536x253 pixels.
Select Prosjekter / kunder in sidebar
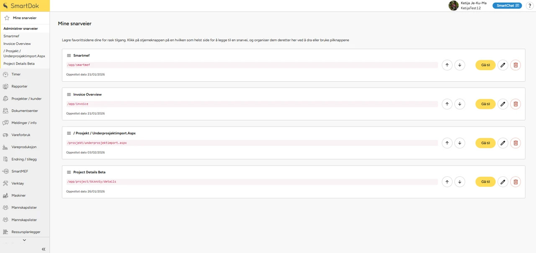coord(26,99)
